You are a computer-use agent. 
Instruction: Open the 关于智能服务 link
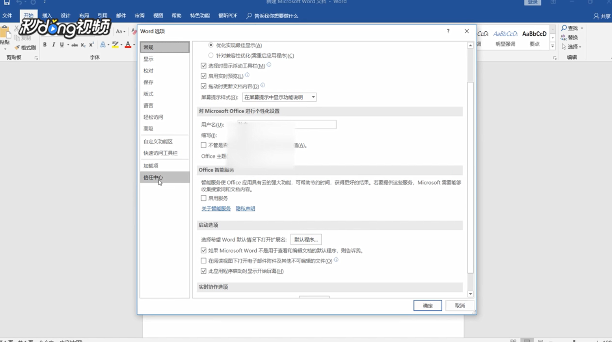(x=216, y=209)
